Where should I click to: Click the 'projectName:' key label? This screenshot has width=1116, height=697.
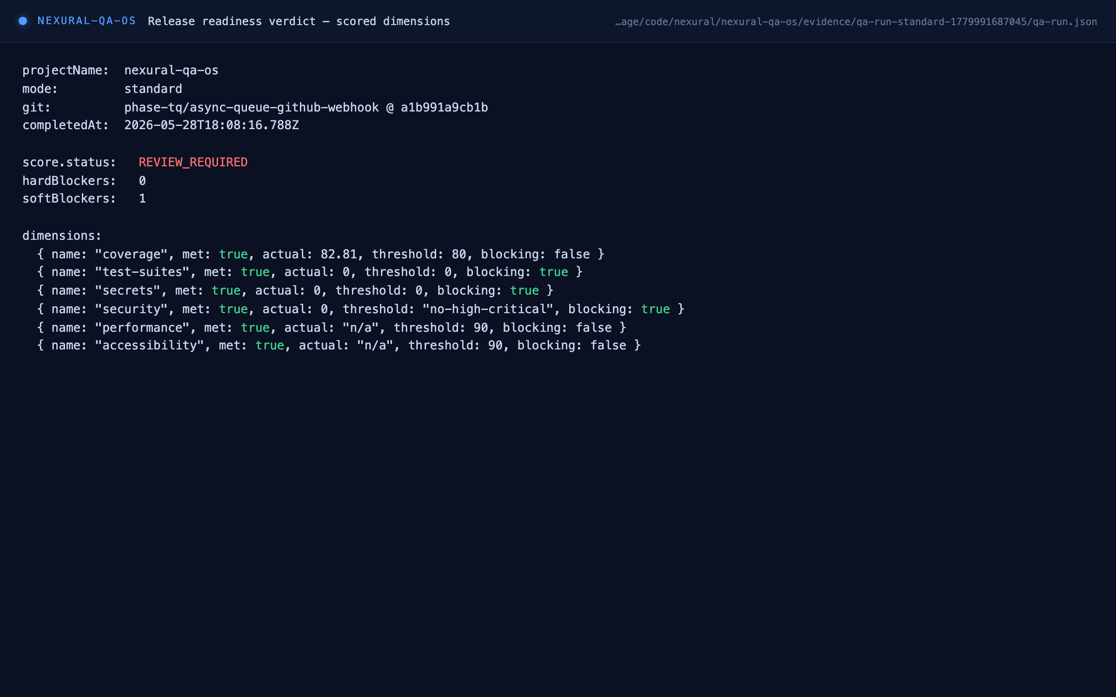[x=66, y=70]
